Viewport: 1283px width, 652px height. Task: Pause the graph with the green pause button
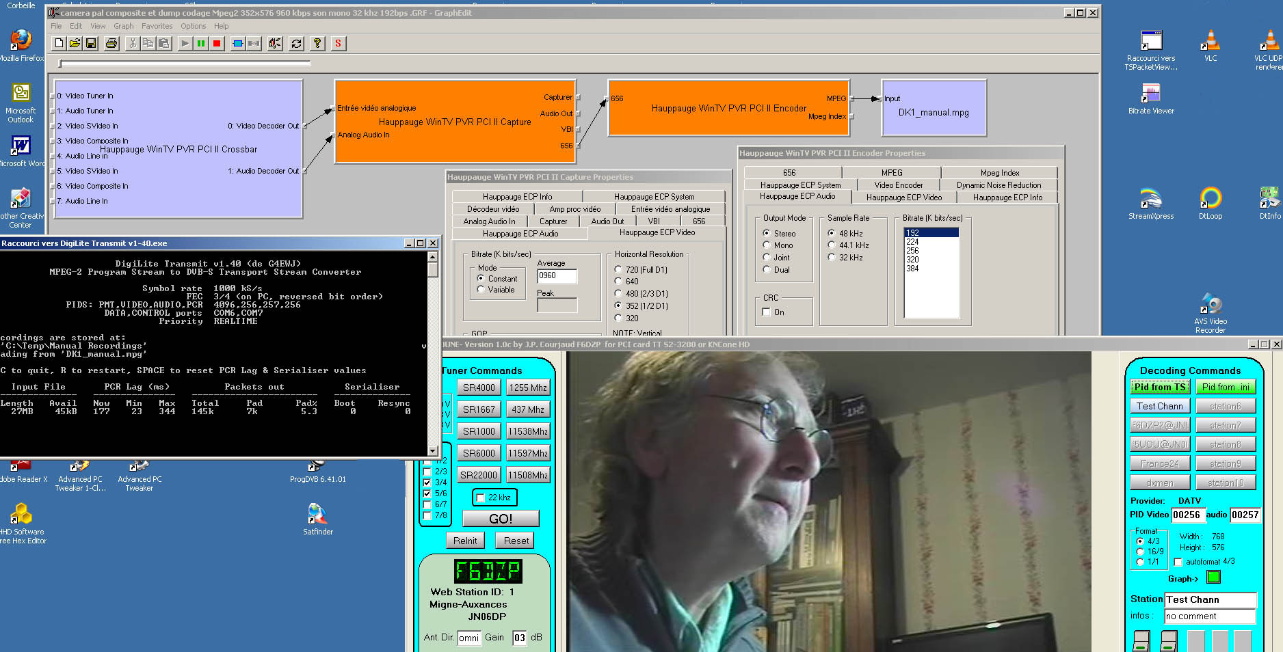[x=201, y=43]
